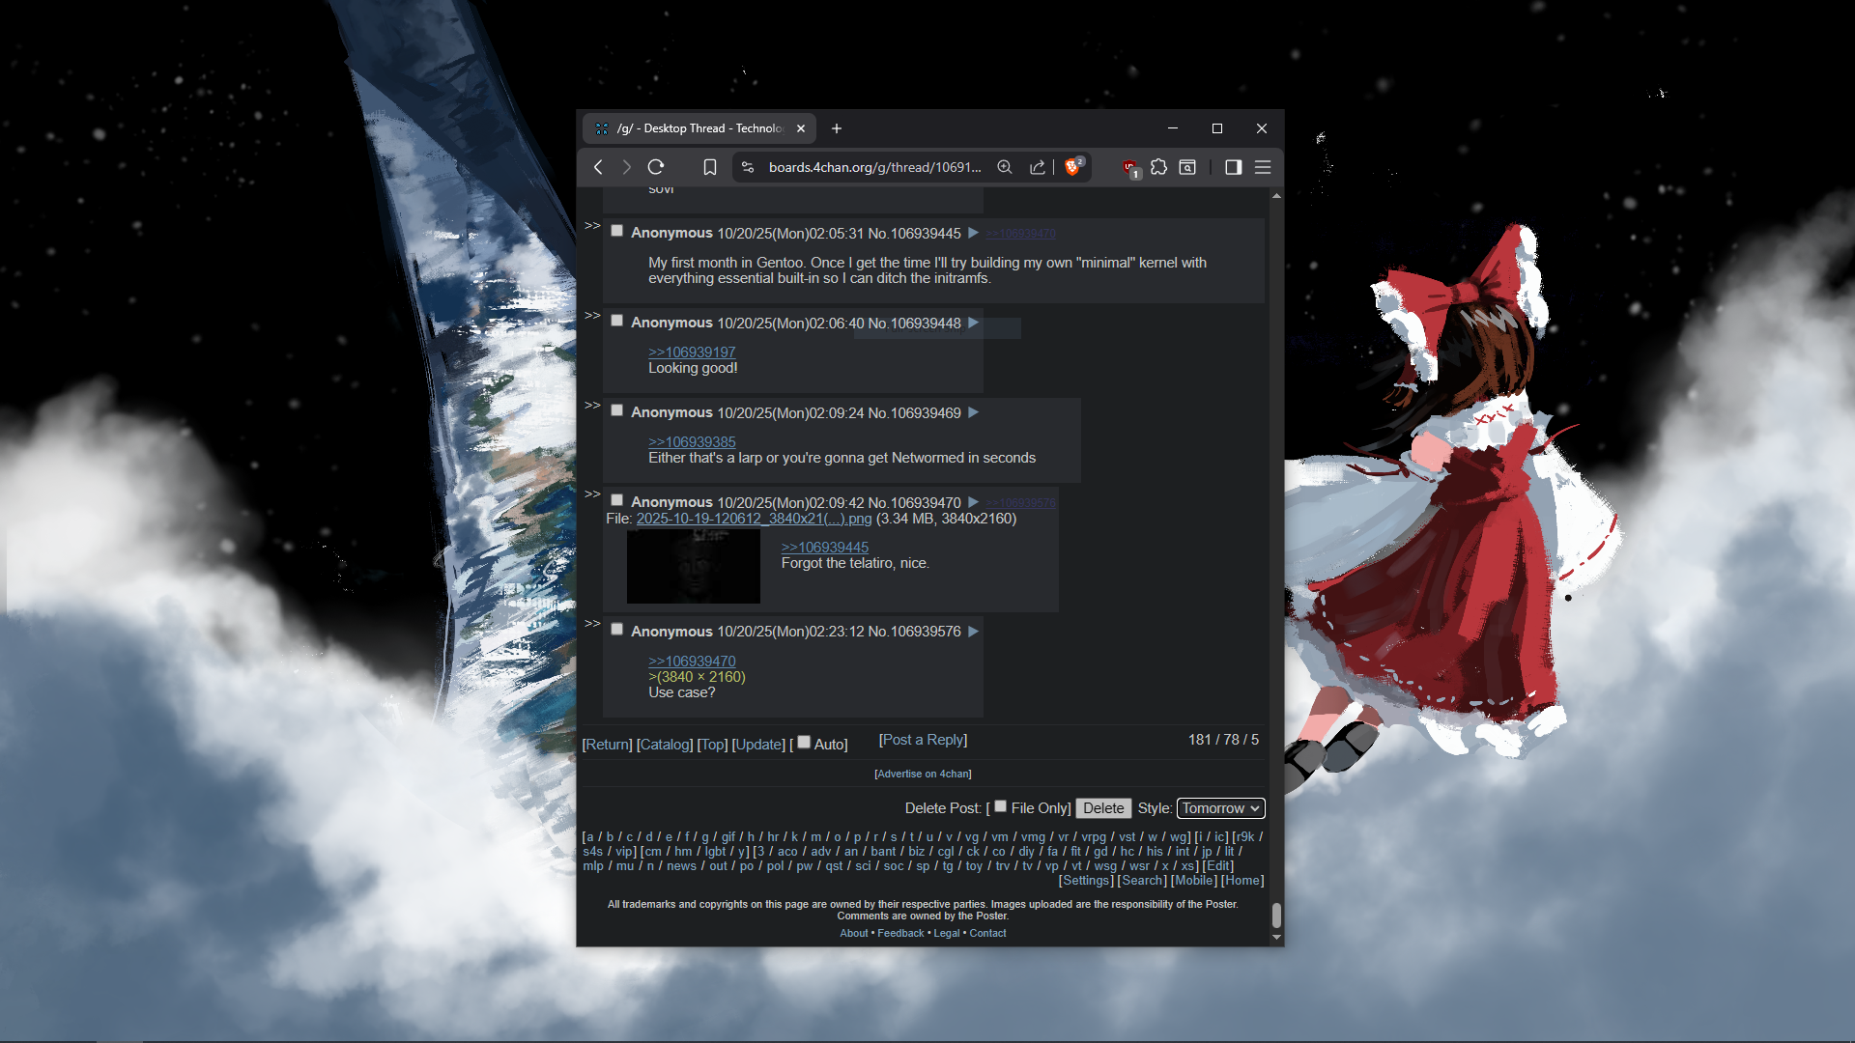Check the File Only checkbox
Screen dimensions: 1855x1043
(x=1001, y=806)
